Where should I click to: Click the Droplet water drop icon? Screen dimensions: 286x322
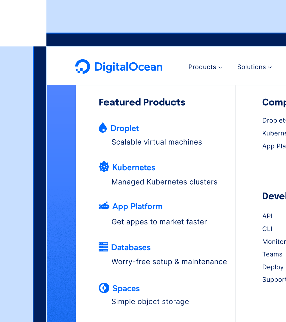(103, 128)
